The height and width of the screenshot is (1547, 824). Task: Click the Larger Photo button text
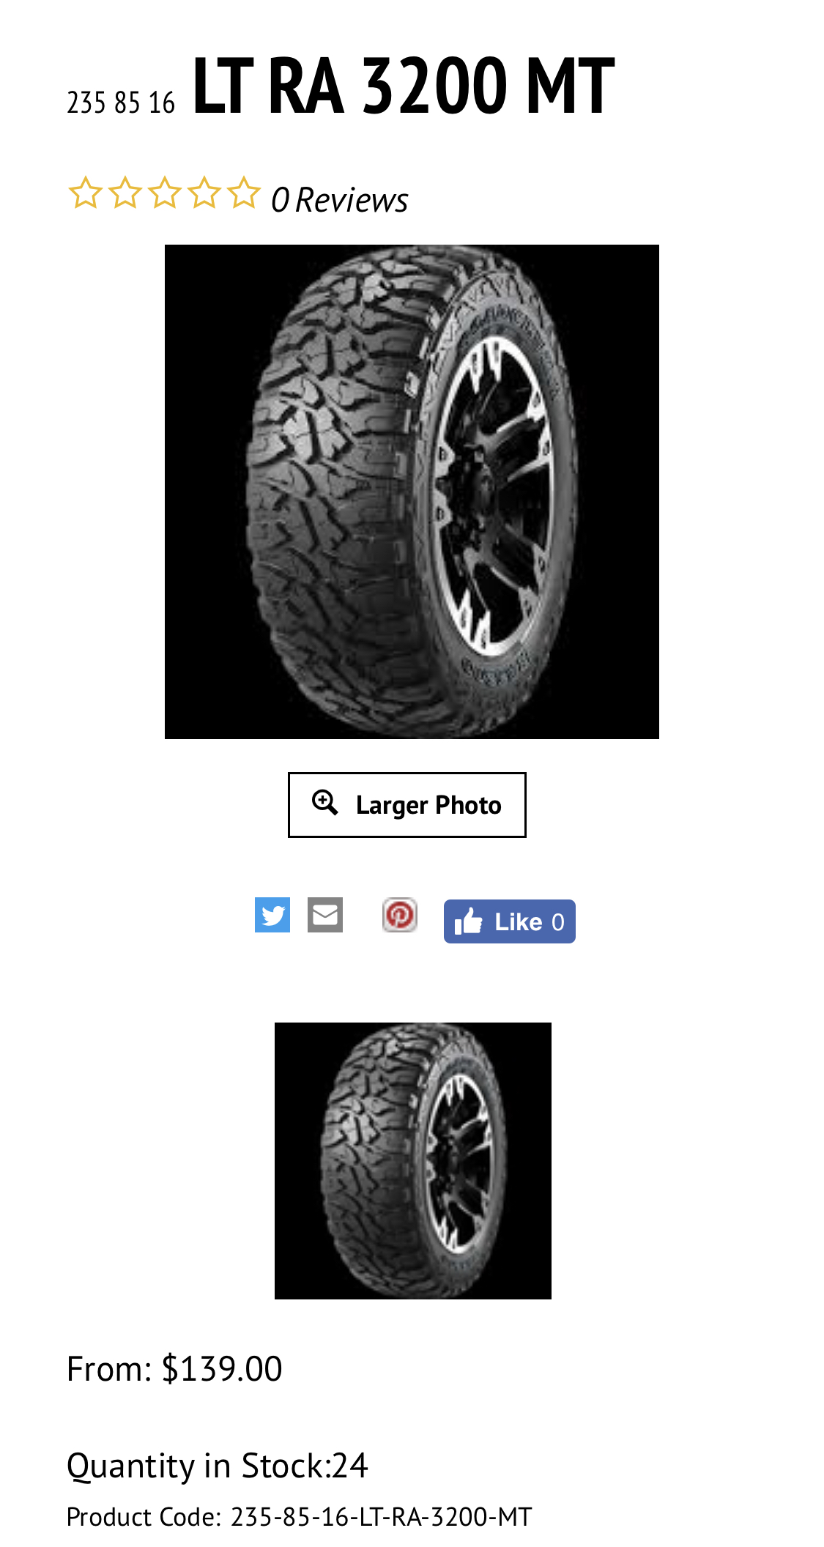428,805
